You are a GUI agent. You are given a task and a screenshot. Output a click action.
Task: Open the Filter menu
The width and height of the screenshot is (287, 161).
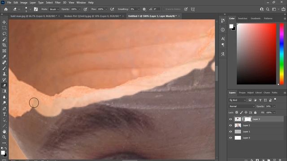(58, 3)
